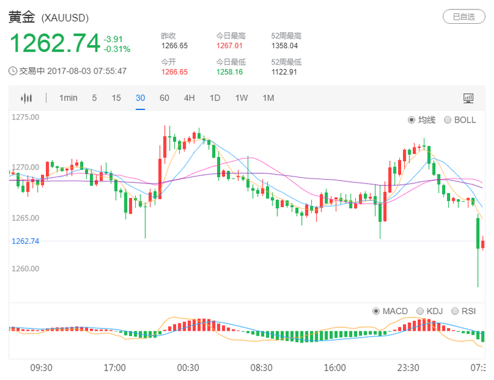This screenshot has width=494, height=380.
Task: Click the trading timestamp 2017-08-03 07:55:47
Action: coord(87,71)
